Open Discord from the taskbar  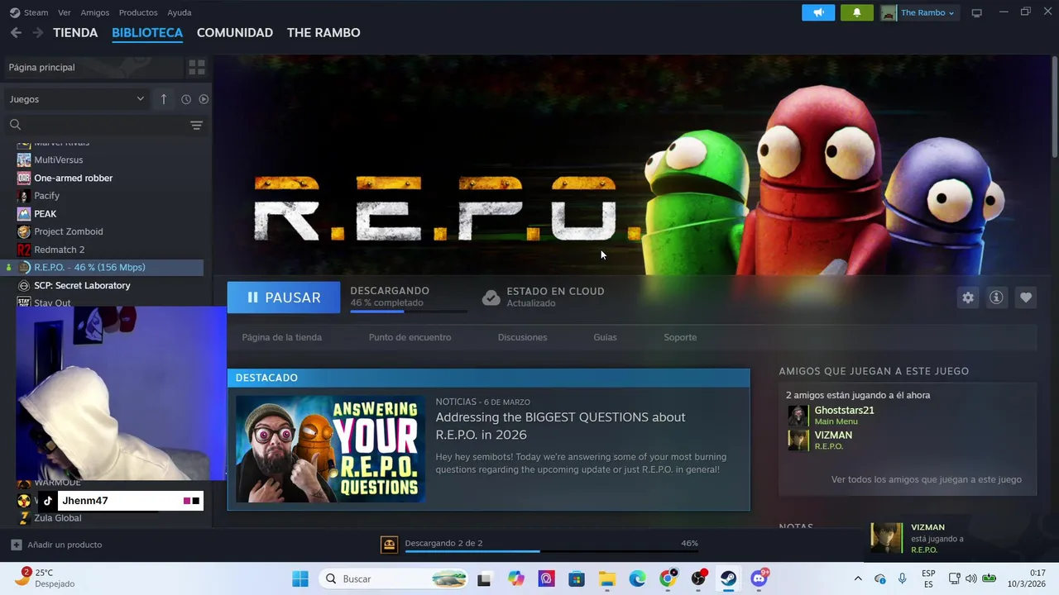[x=759, y=578]
